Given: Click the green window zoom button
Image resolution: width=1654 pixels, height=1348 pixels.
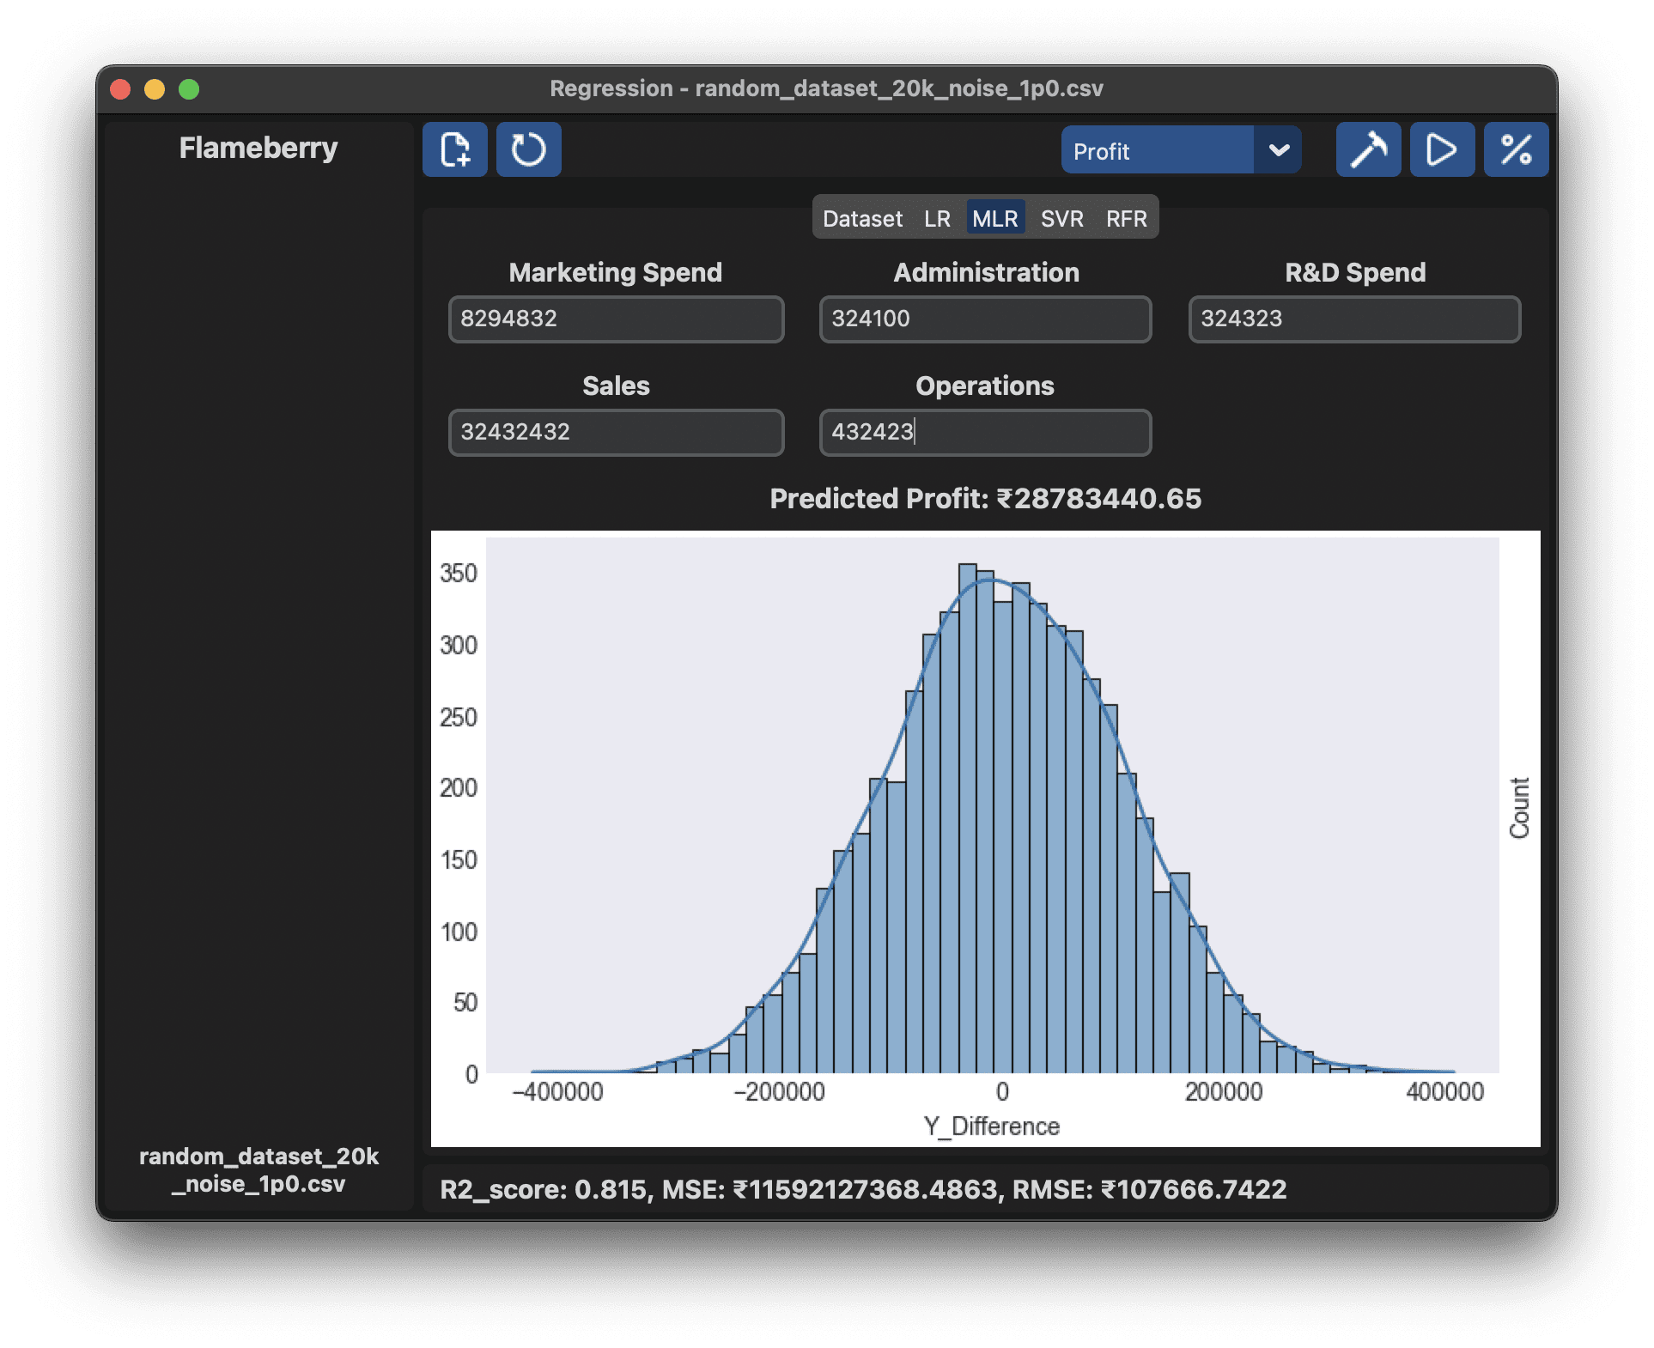Looking at the screenshot, I should click(x=189, y=89).
